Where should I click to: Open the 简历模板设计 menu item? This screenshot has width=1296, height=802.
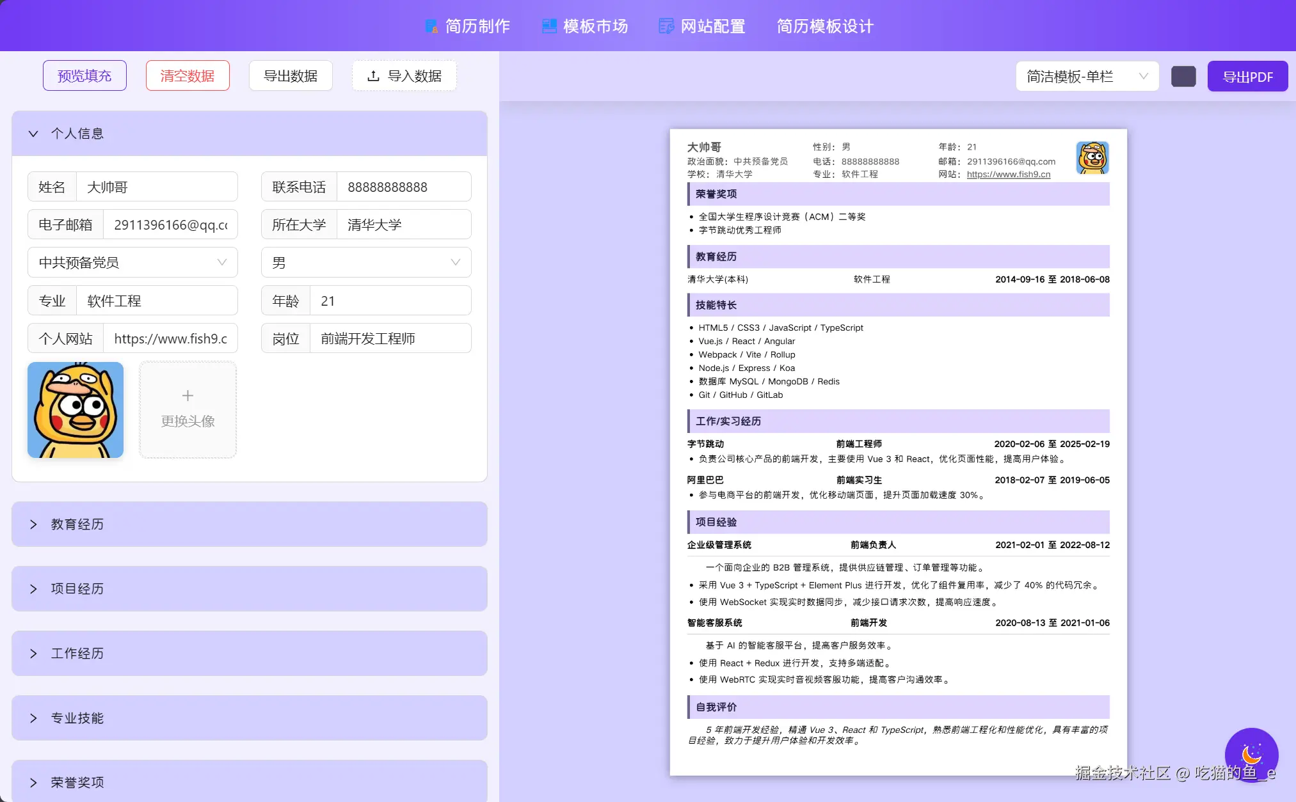825,26
